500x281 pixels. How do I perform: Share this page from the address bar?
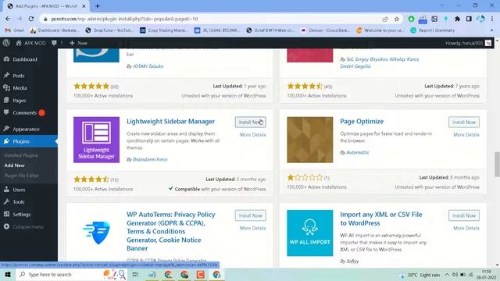[x=385, y=19]
